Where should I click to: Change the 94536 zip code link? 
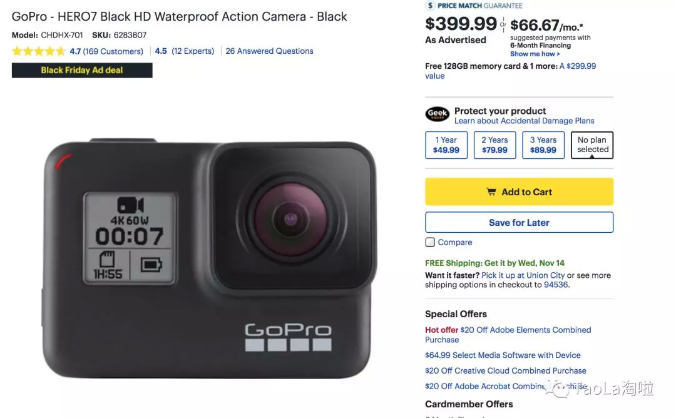(x=555, y=285)
